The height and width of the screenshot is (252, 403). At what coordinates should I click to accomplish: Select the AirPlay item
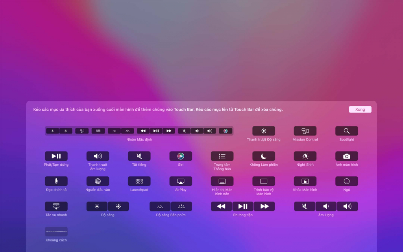tap(181, 181)
